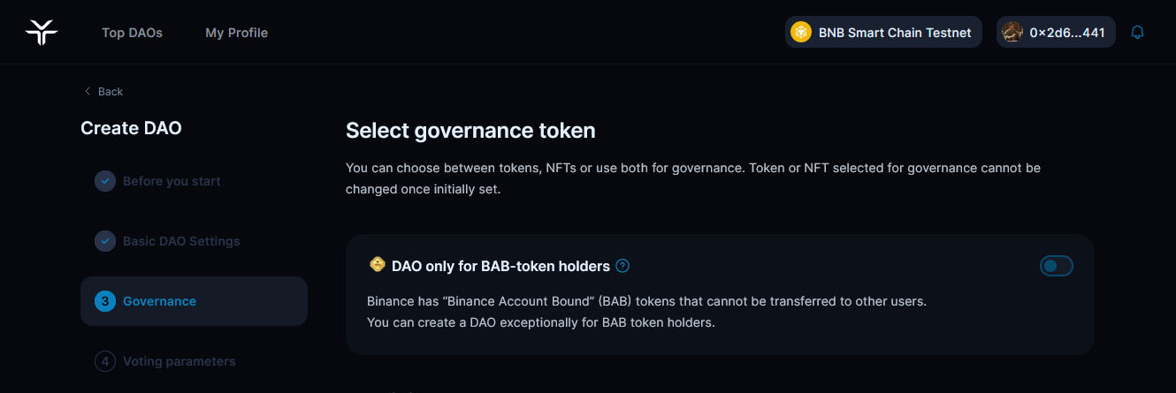The height and width of the screenshot is (393, 1176).
Task: Click the notification bell icon
Action: click(1138, 33)
